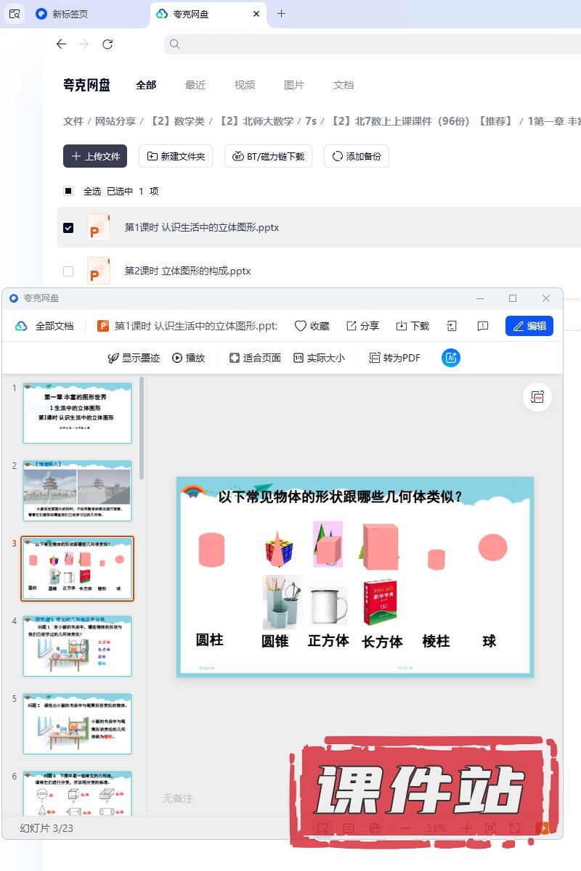This screenshot has height=871, width=581.
Task: Click the 上传文件 upload button
Action: point(95,156)
